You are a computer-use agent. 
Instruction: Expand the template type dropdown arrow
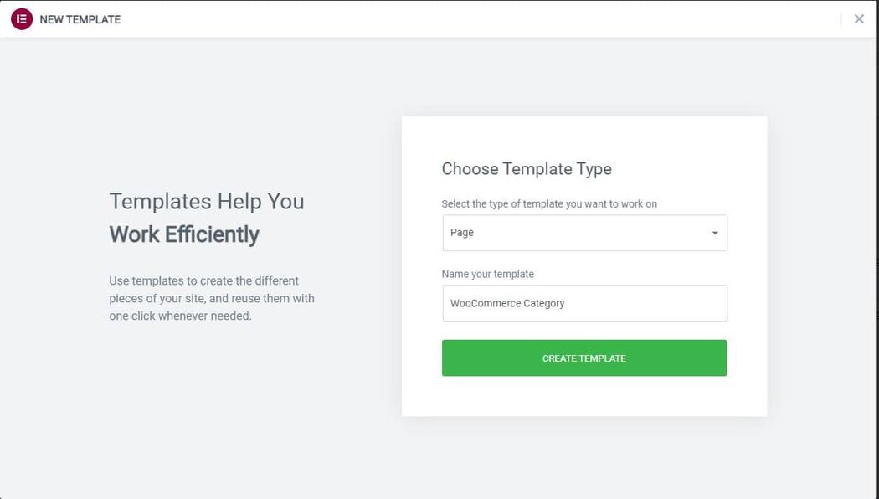point(715,234)
